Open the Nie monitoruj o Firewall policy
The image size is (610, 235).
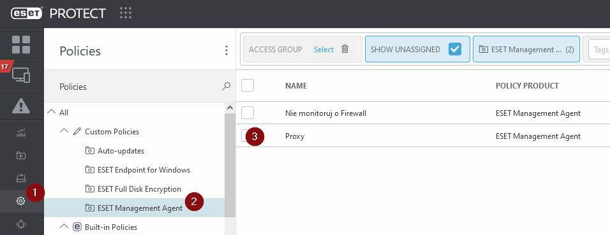click(x=325, y=113)
